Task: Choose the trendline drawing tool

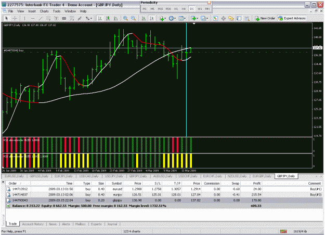Action: pos(41,18)
